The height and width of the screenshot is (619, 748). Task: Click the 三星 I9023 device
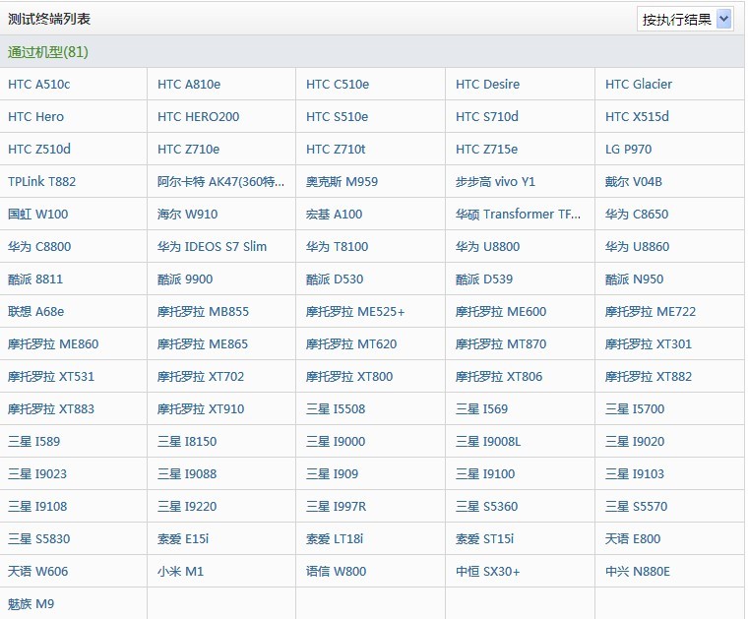point(37,473)
